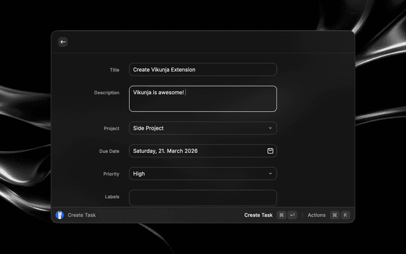Click the Description field label
Image resolution: width=406 pixels, height=254 pixels.
click(107, 93)
